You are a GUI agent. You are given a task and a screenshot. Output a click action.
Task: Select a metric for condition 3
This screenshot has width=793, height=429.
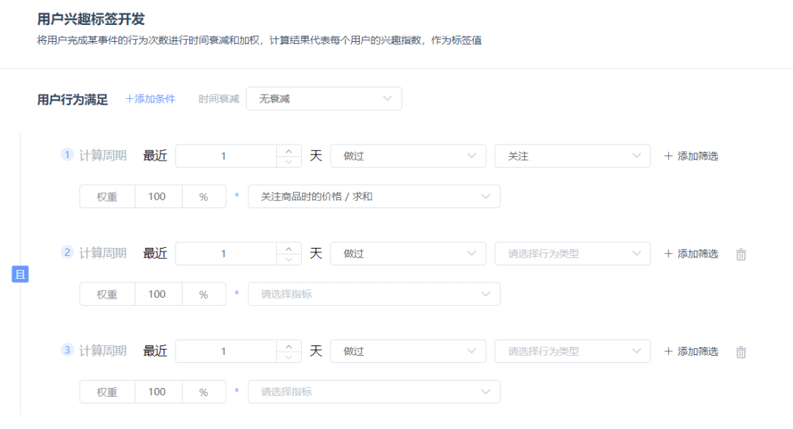374,392
